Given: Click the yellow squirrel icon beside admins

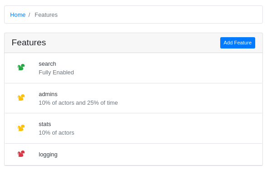Looking at the screenshot, I should (21, 97).
